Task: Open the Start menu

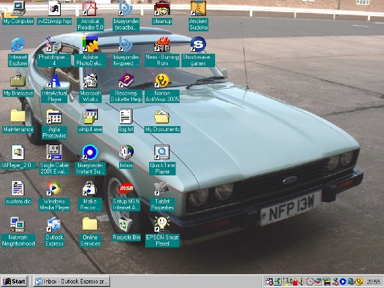Action: point(14,281)
